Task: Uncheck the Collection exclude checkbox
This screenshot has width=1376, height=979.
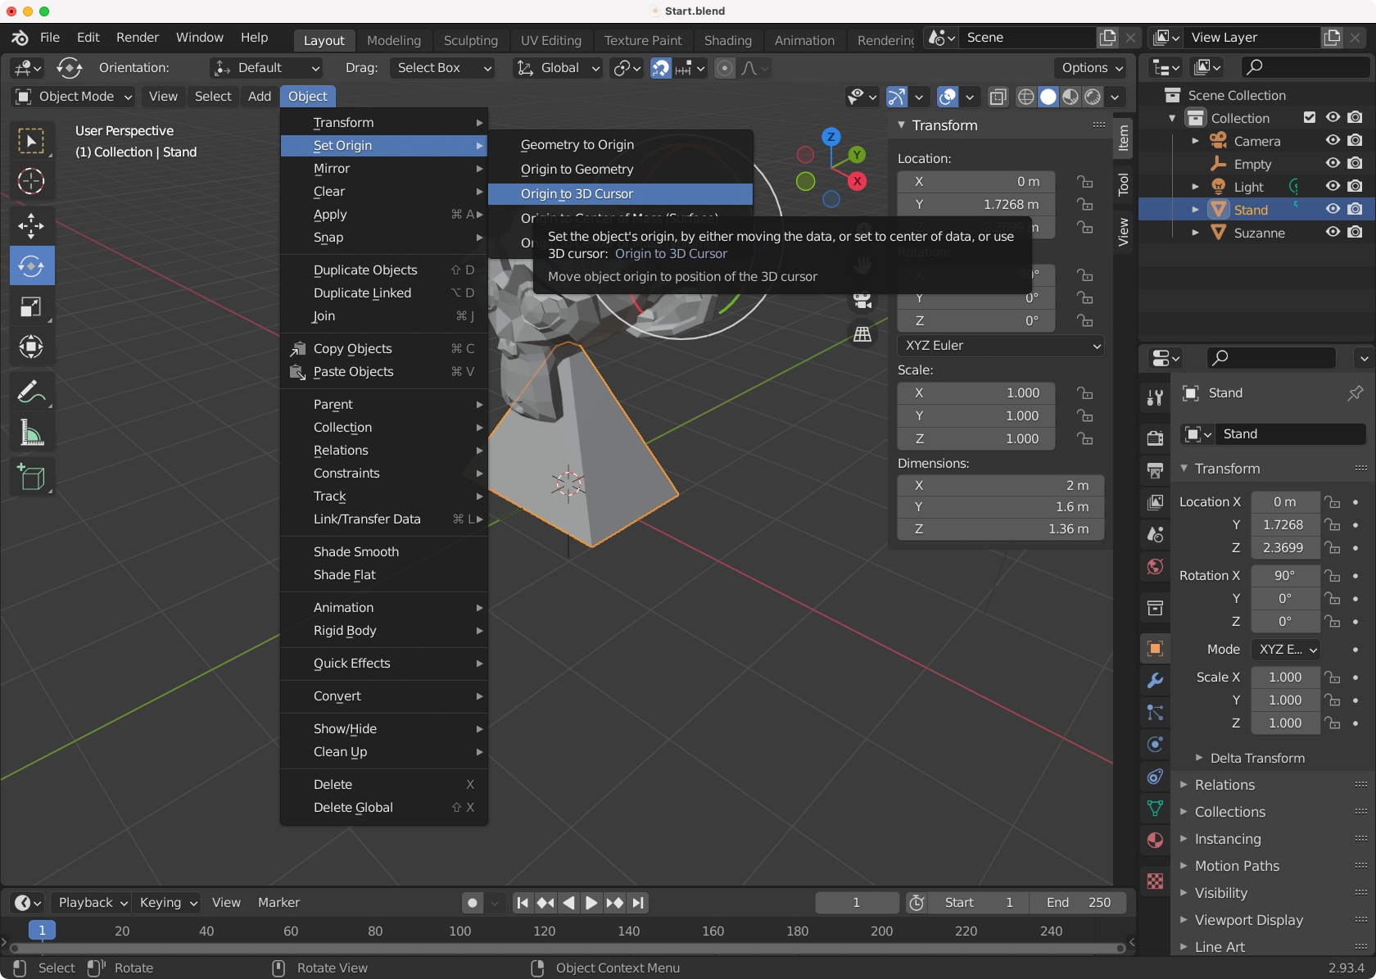Action: click(x=1310, y=118)
